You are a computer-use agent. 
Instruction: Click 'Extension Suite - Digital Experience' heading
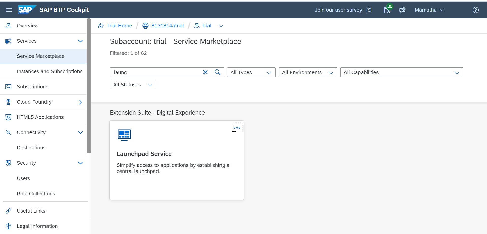click(x=157, y=113)
